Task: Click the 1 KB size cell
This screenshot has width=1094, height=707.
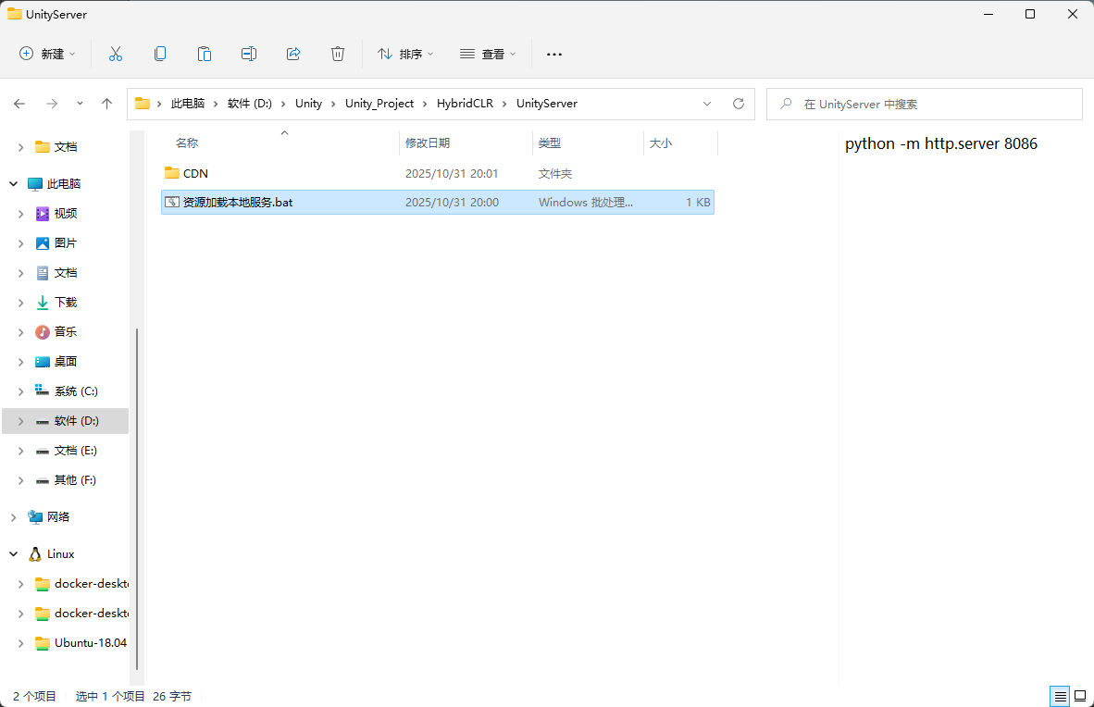Action: (698, 203)
